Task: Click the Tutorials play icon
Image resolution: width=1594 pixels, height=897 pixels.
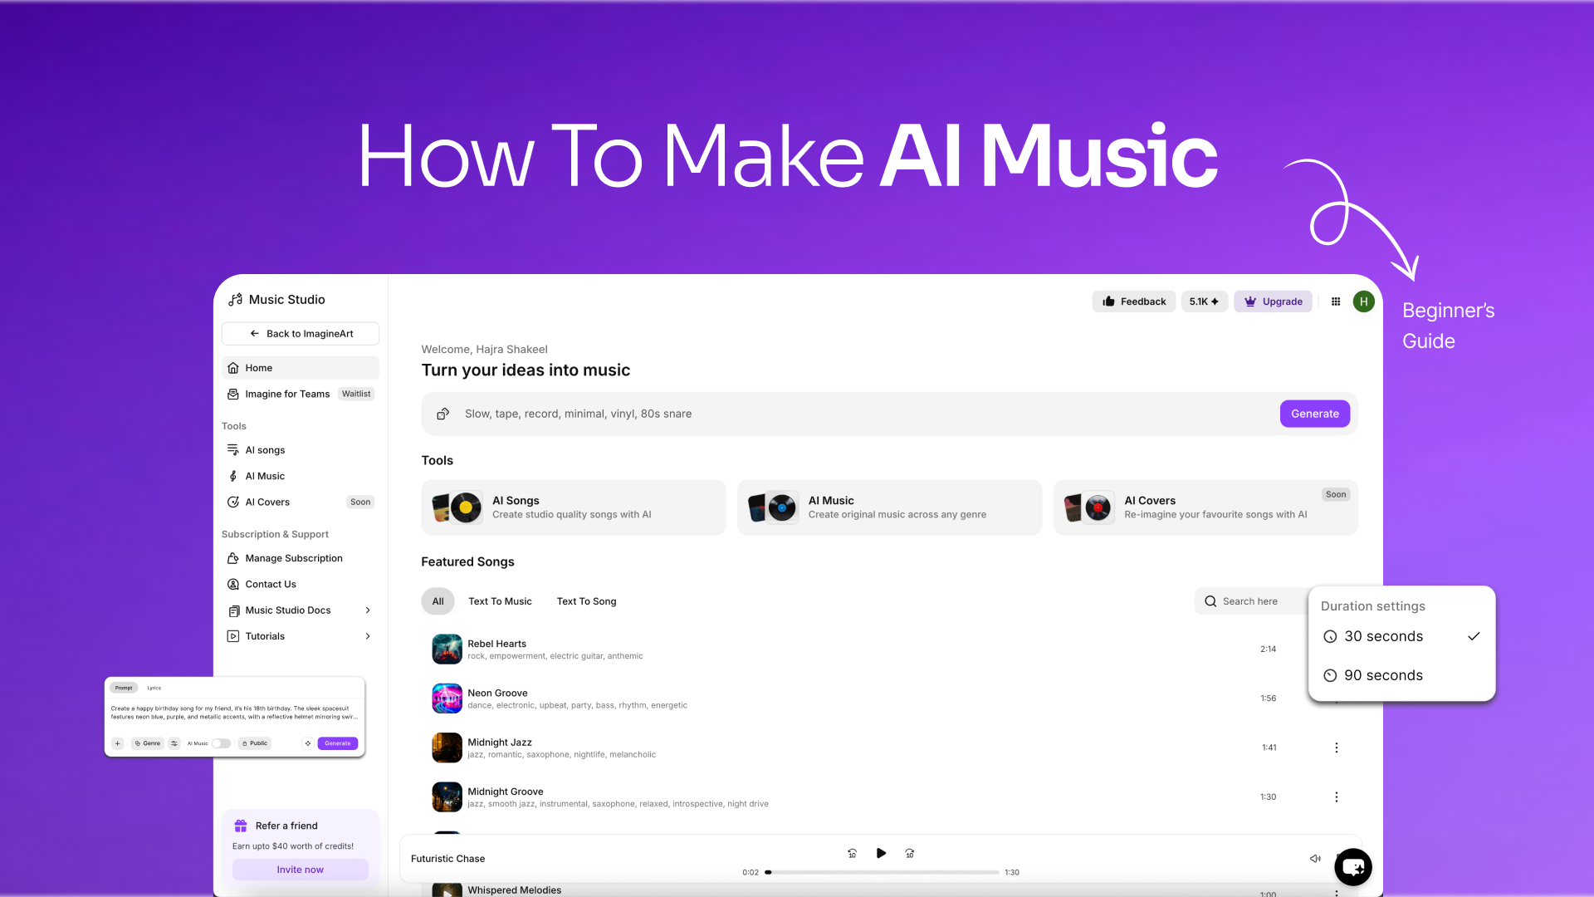Action: pyautogui.click(x=233, y=636)
